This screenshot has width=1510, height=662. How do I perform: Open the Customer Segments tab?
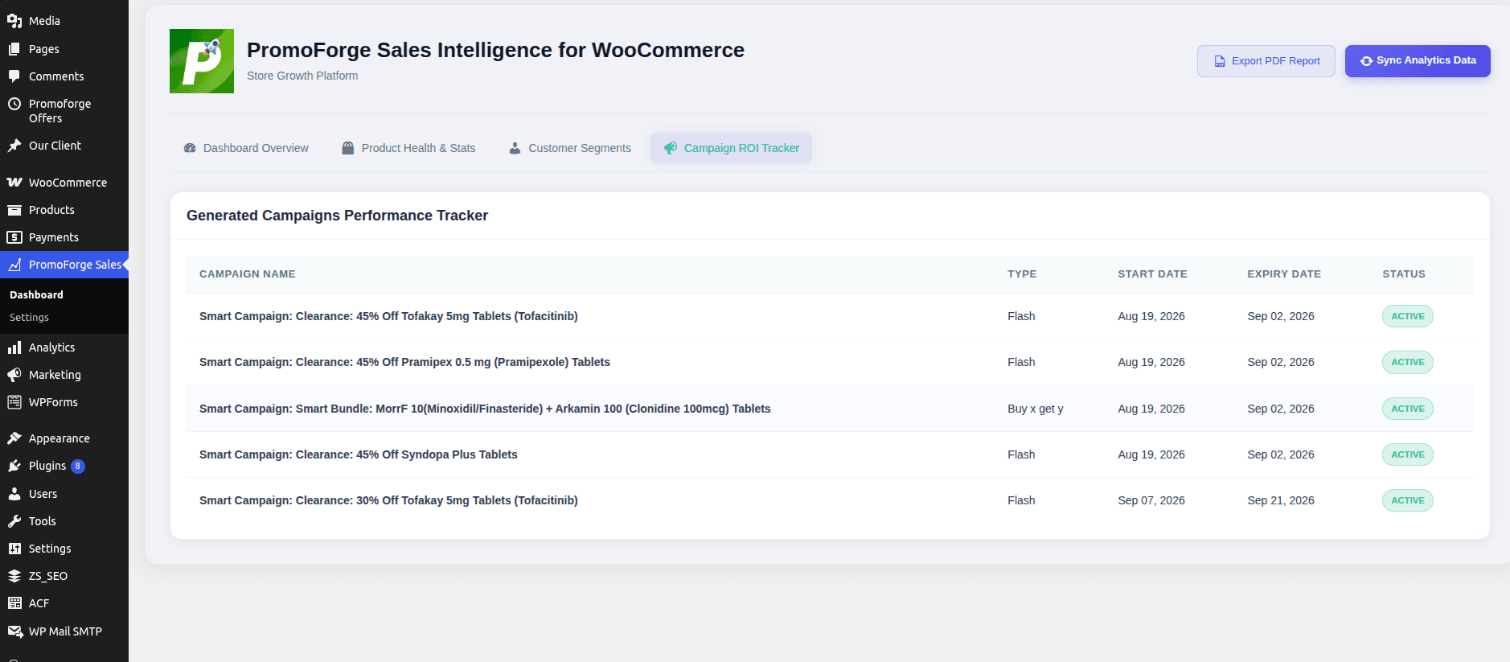pyautogui.click(x=570, y=148)
